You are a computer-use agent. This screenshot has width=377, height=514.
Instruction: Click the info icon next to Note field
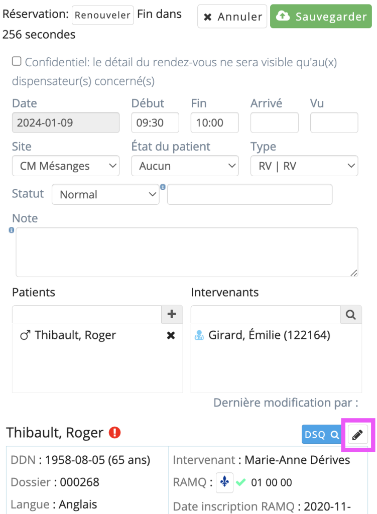point(12,230)
